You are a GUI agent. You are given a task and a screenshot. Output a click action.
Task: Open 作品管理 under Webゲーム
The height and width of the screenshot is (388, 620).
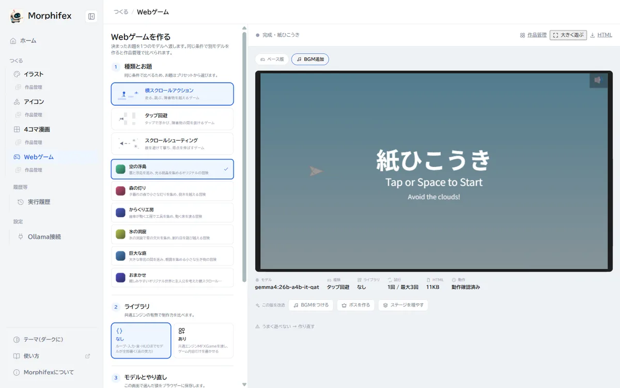[33, 170]
